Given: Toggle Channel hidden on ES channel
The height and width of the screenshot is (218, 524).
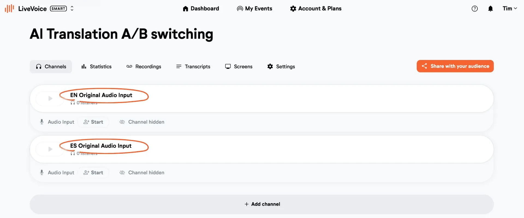Looking at the screenshot, I should pyautogui.click(x=142, y=172).
